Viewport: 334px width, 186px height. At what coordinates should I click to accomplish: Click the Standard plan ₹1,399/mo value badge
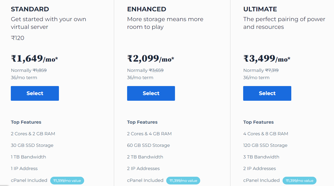tap(67, 181)
